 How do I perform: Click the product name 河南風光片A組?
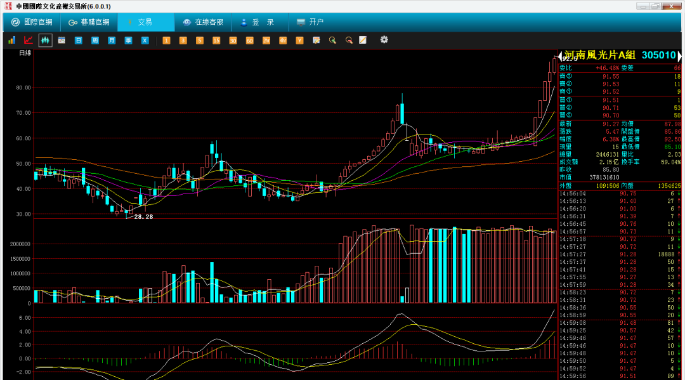(x=599, y=55)
